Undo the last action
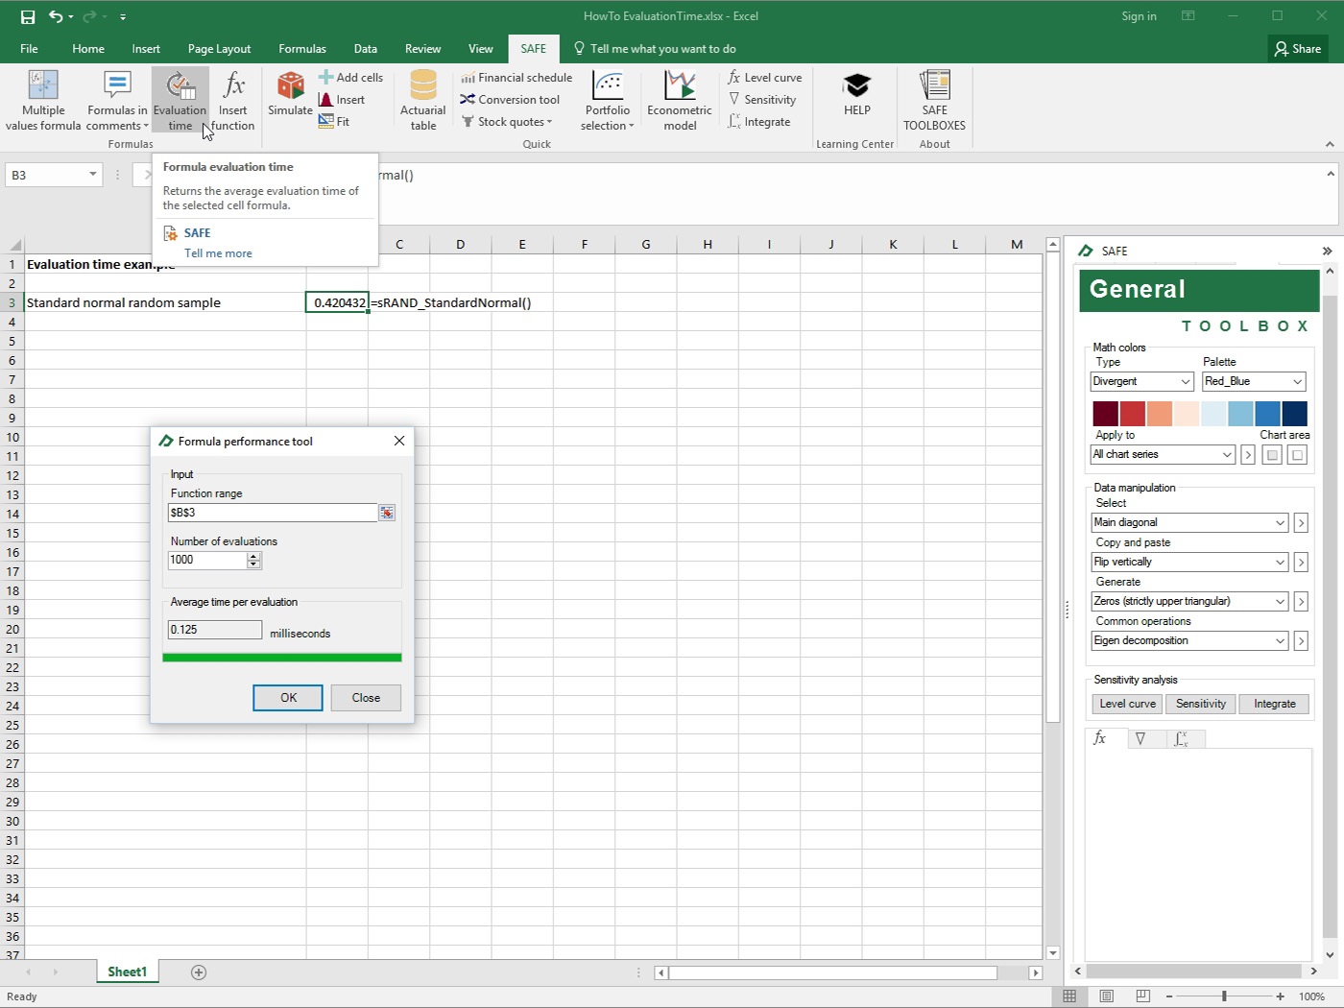The width and height of the screenshot is (1344, 1008). pos(56,16)
